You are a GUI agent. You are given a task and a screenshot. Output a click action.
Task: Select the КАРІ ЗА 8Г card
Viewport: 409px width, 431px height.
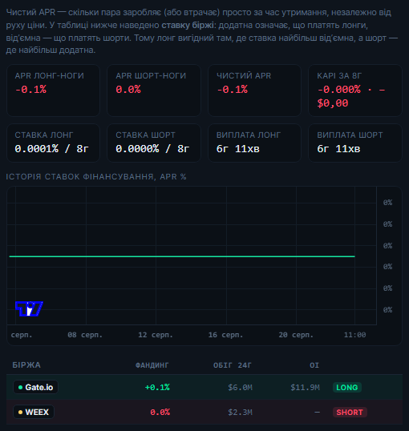point(355,91)
